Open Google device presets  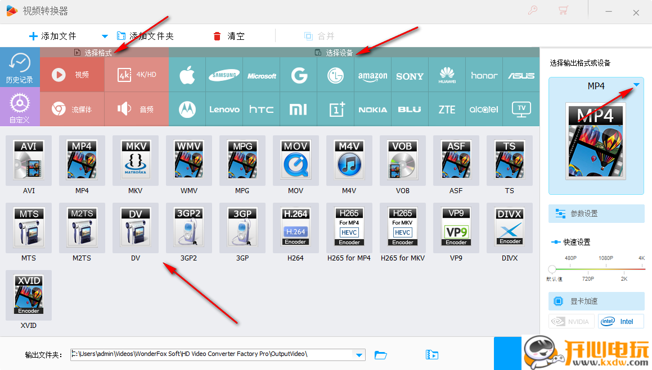pyautogui.click(x=299, y=75)
